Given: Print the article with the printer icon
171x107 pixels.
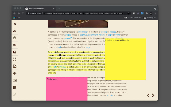Looking at the screenshot, I should (x=15, y=38).
